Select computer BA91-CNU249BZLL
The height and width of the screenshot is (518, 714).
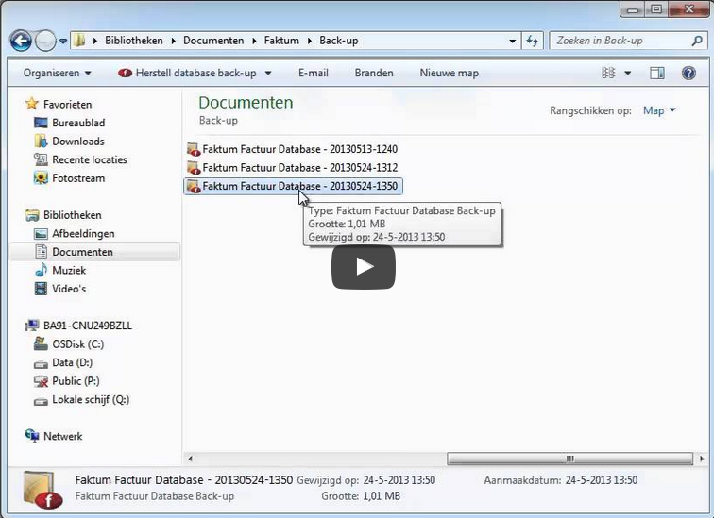(x=88, y=326)
